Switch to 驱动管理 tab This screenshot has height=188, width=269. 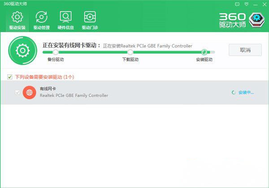click(x=41, y=21)
